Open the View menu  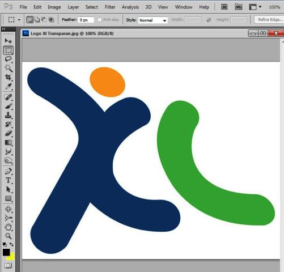coord(163,7)
